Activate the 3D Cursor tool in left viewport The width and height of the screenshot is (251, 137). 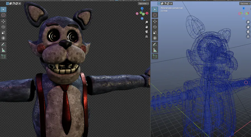tap(3, 15)
